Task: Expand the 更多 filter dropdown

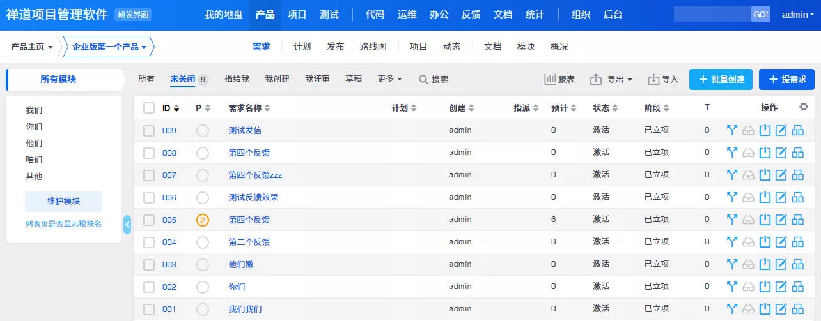Action: click(x=389, y=79)
